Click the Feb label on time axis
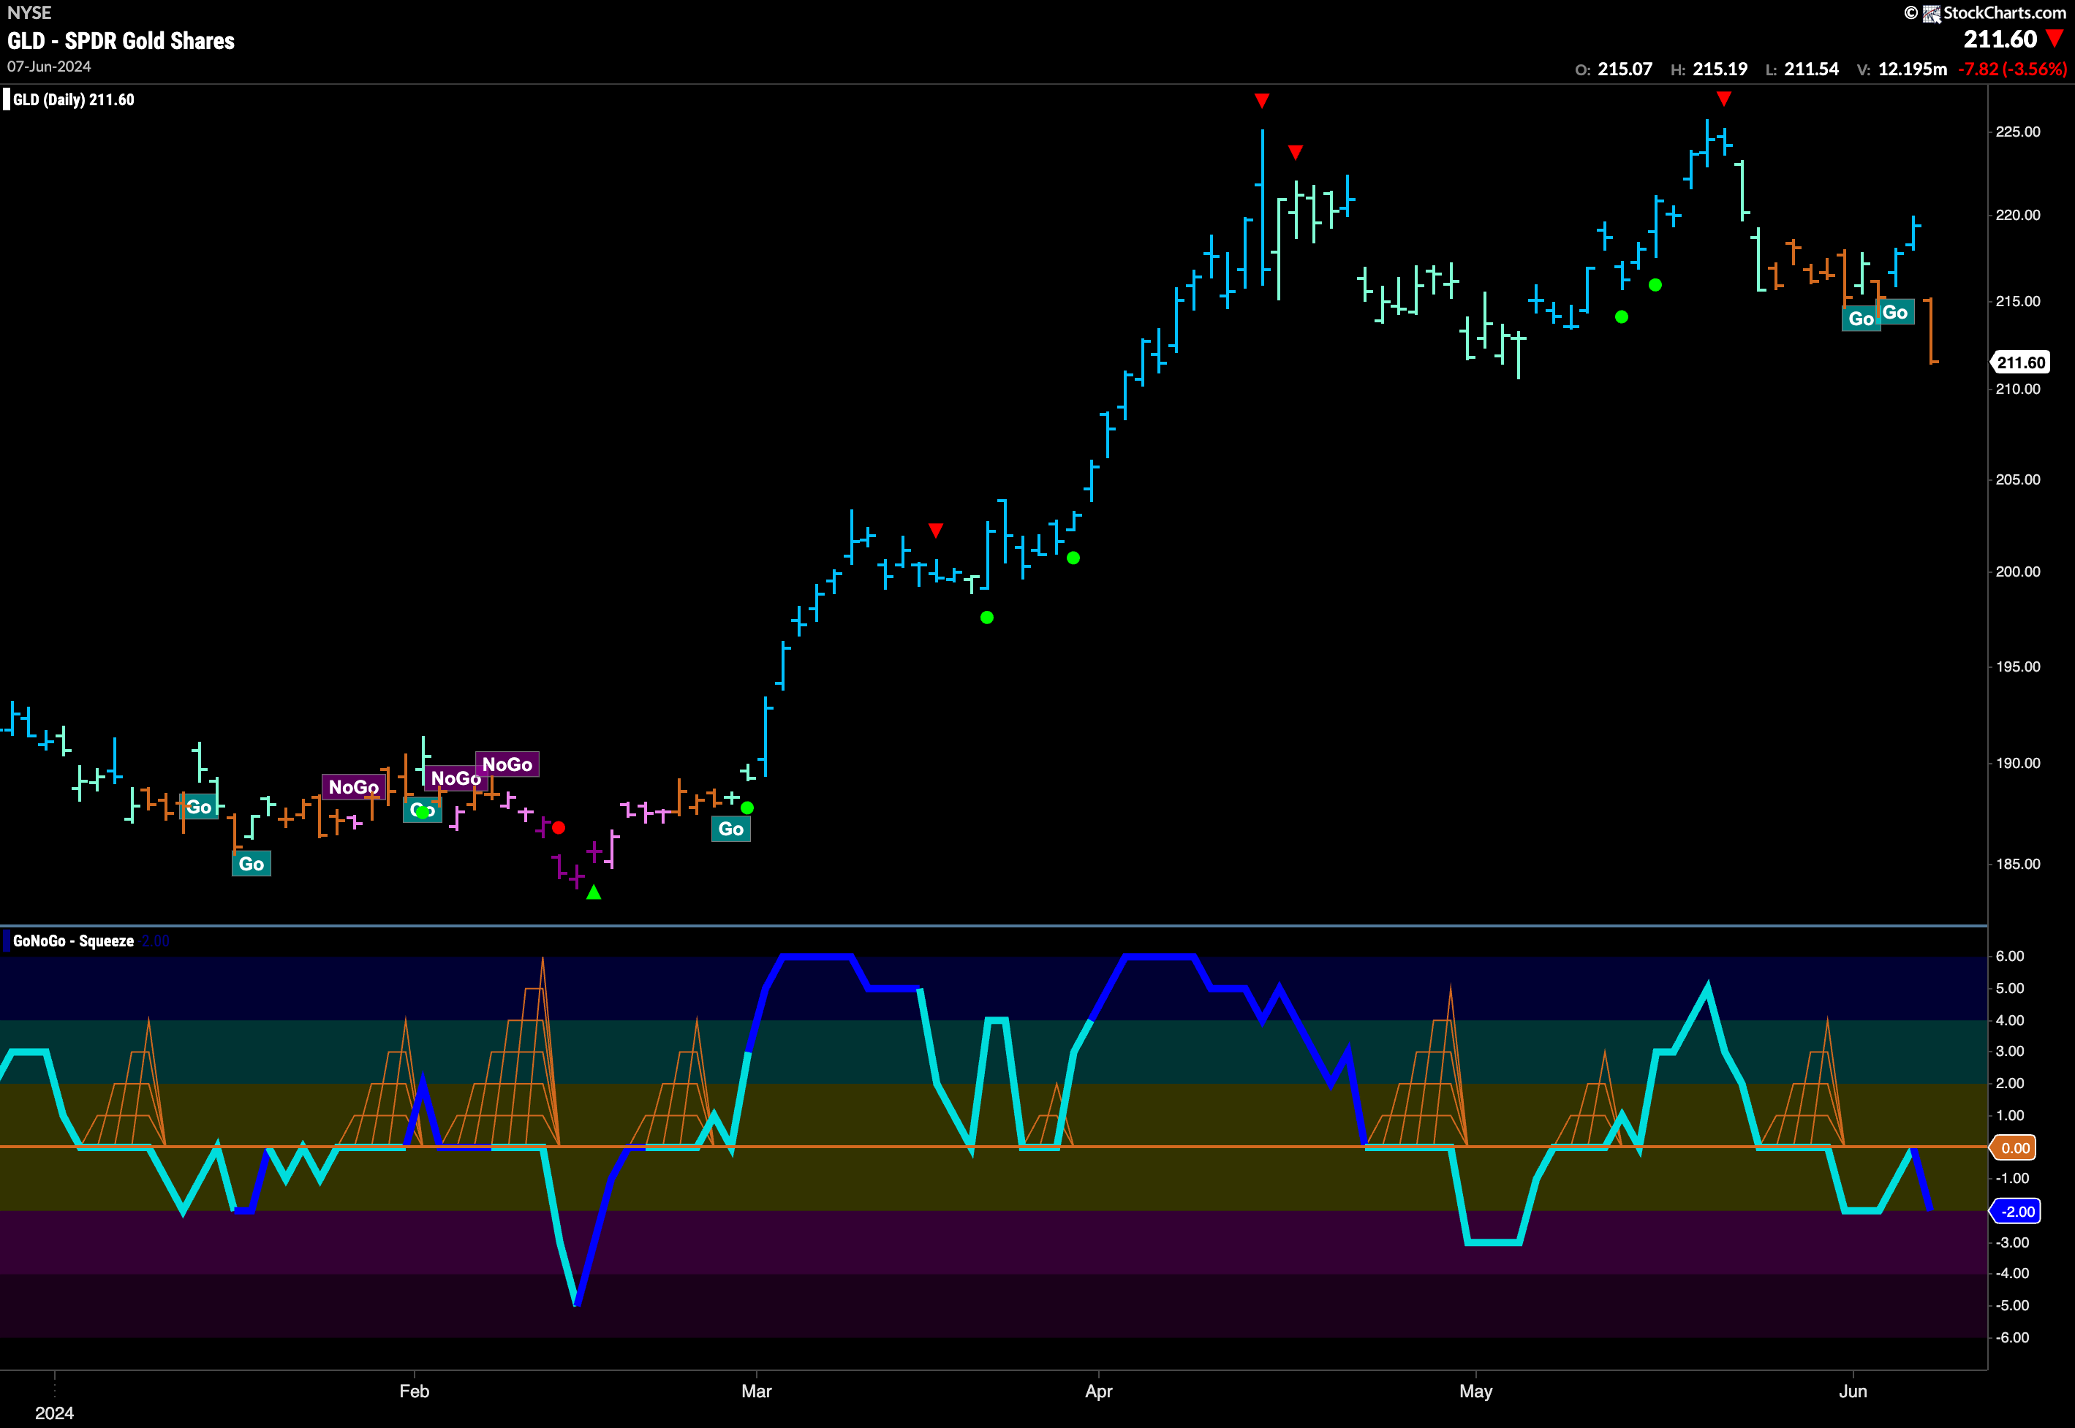 click(x=414, y=1391)
